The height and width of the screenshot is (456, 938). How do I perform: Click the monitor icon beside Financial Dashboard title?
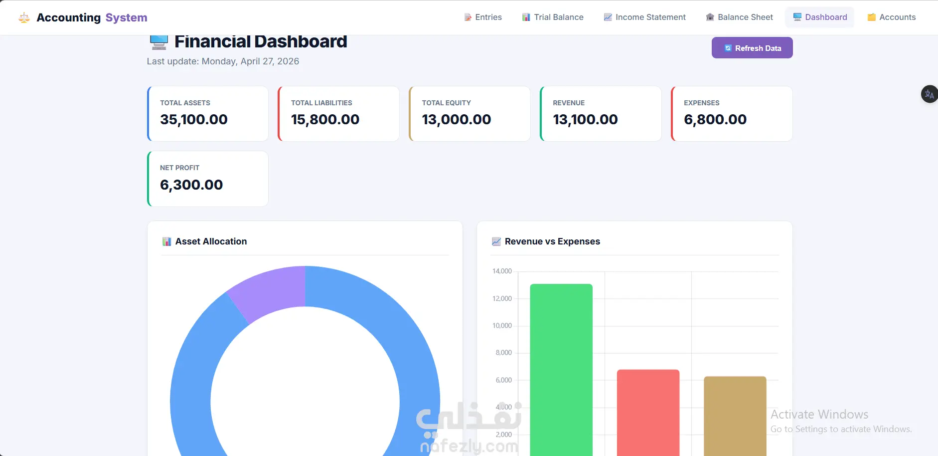tap(159, 42)
